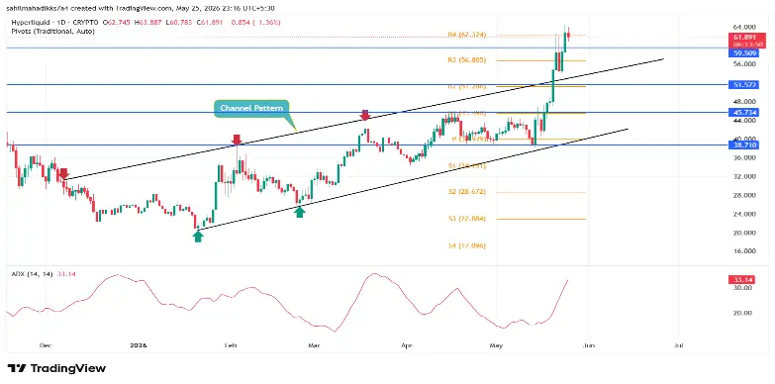This screenshot has width=775, height=384.
Task: Click the Feb label on time axis
Action: (x=230, y=345)
